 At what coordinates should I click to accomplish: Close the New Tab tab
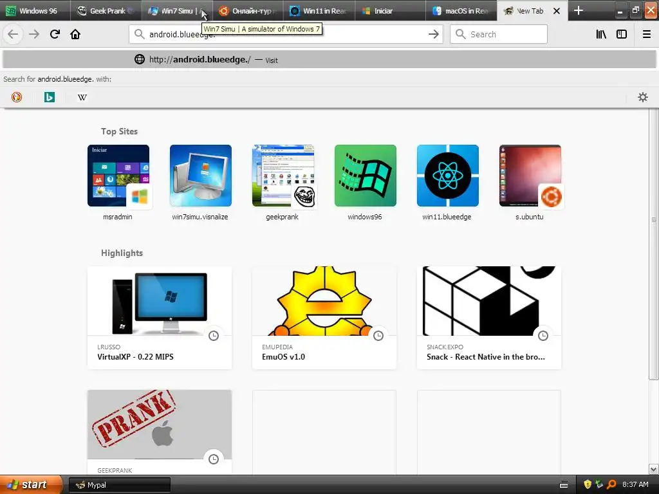(557, 11)
